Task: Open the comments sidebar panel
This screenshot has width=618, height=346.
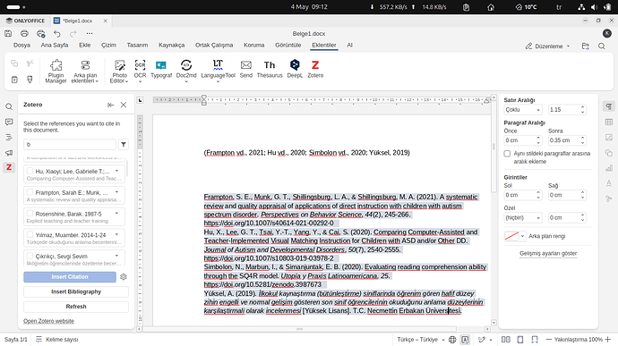Action: (9, 122)
